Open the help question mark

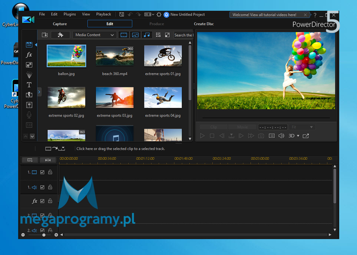(315, 15)
